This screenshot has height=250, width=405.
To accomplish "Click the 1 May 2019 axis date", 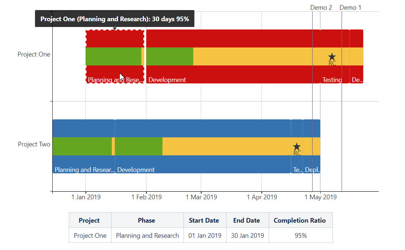I will pyautogui.click(x=320, y=197).
